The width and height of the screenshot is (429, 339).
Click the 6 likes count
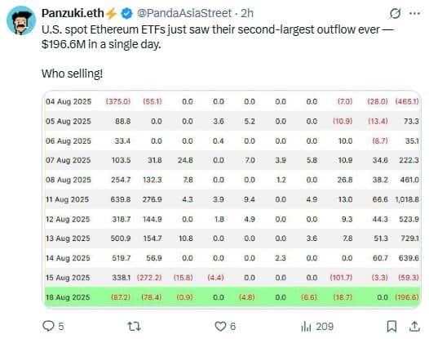tap(232, 327)
